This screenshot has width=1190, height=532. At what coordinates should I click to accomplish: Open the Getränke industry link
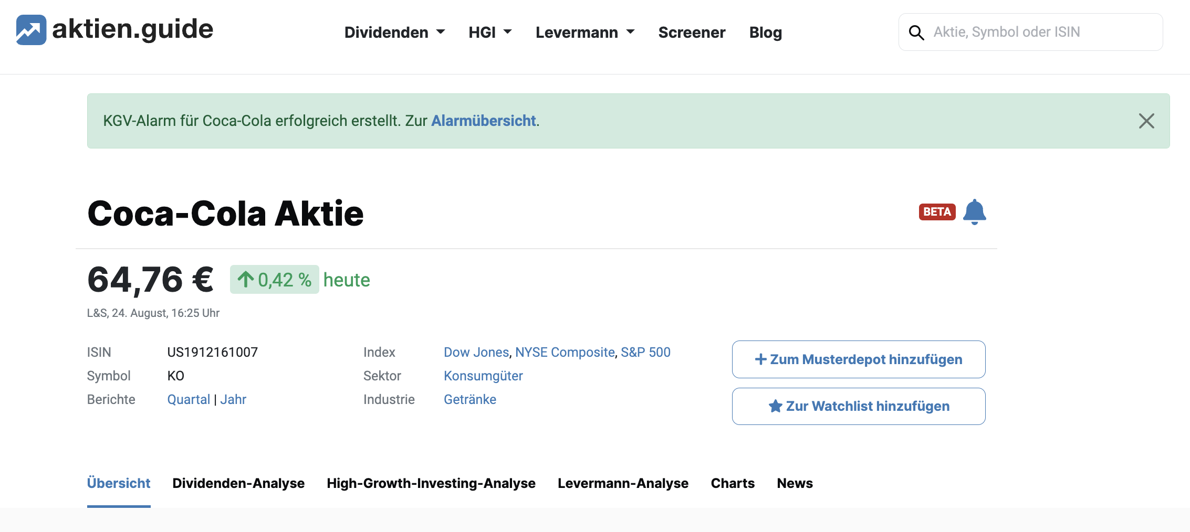pyautogui.click(x=470, y=400)
